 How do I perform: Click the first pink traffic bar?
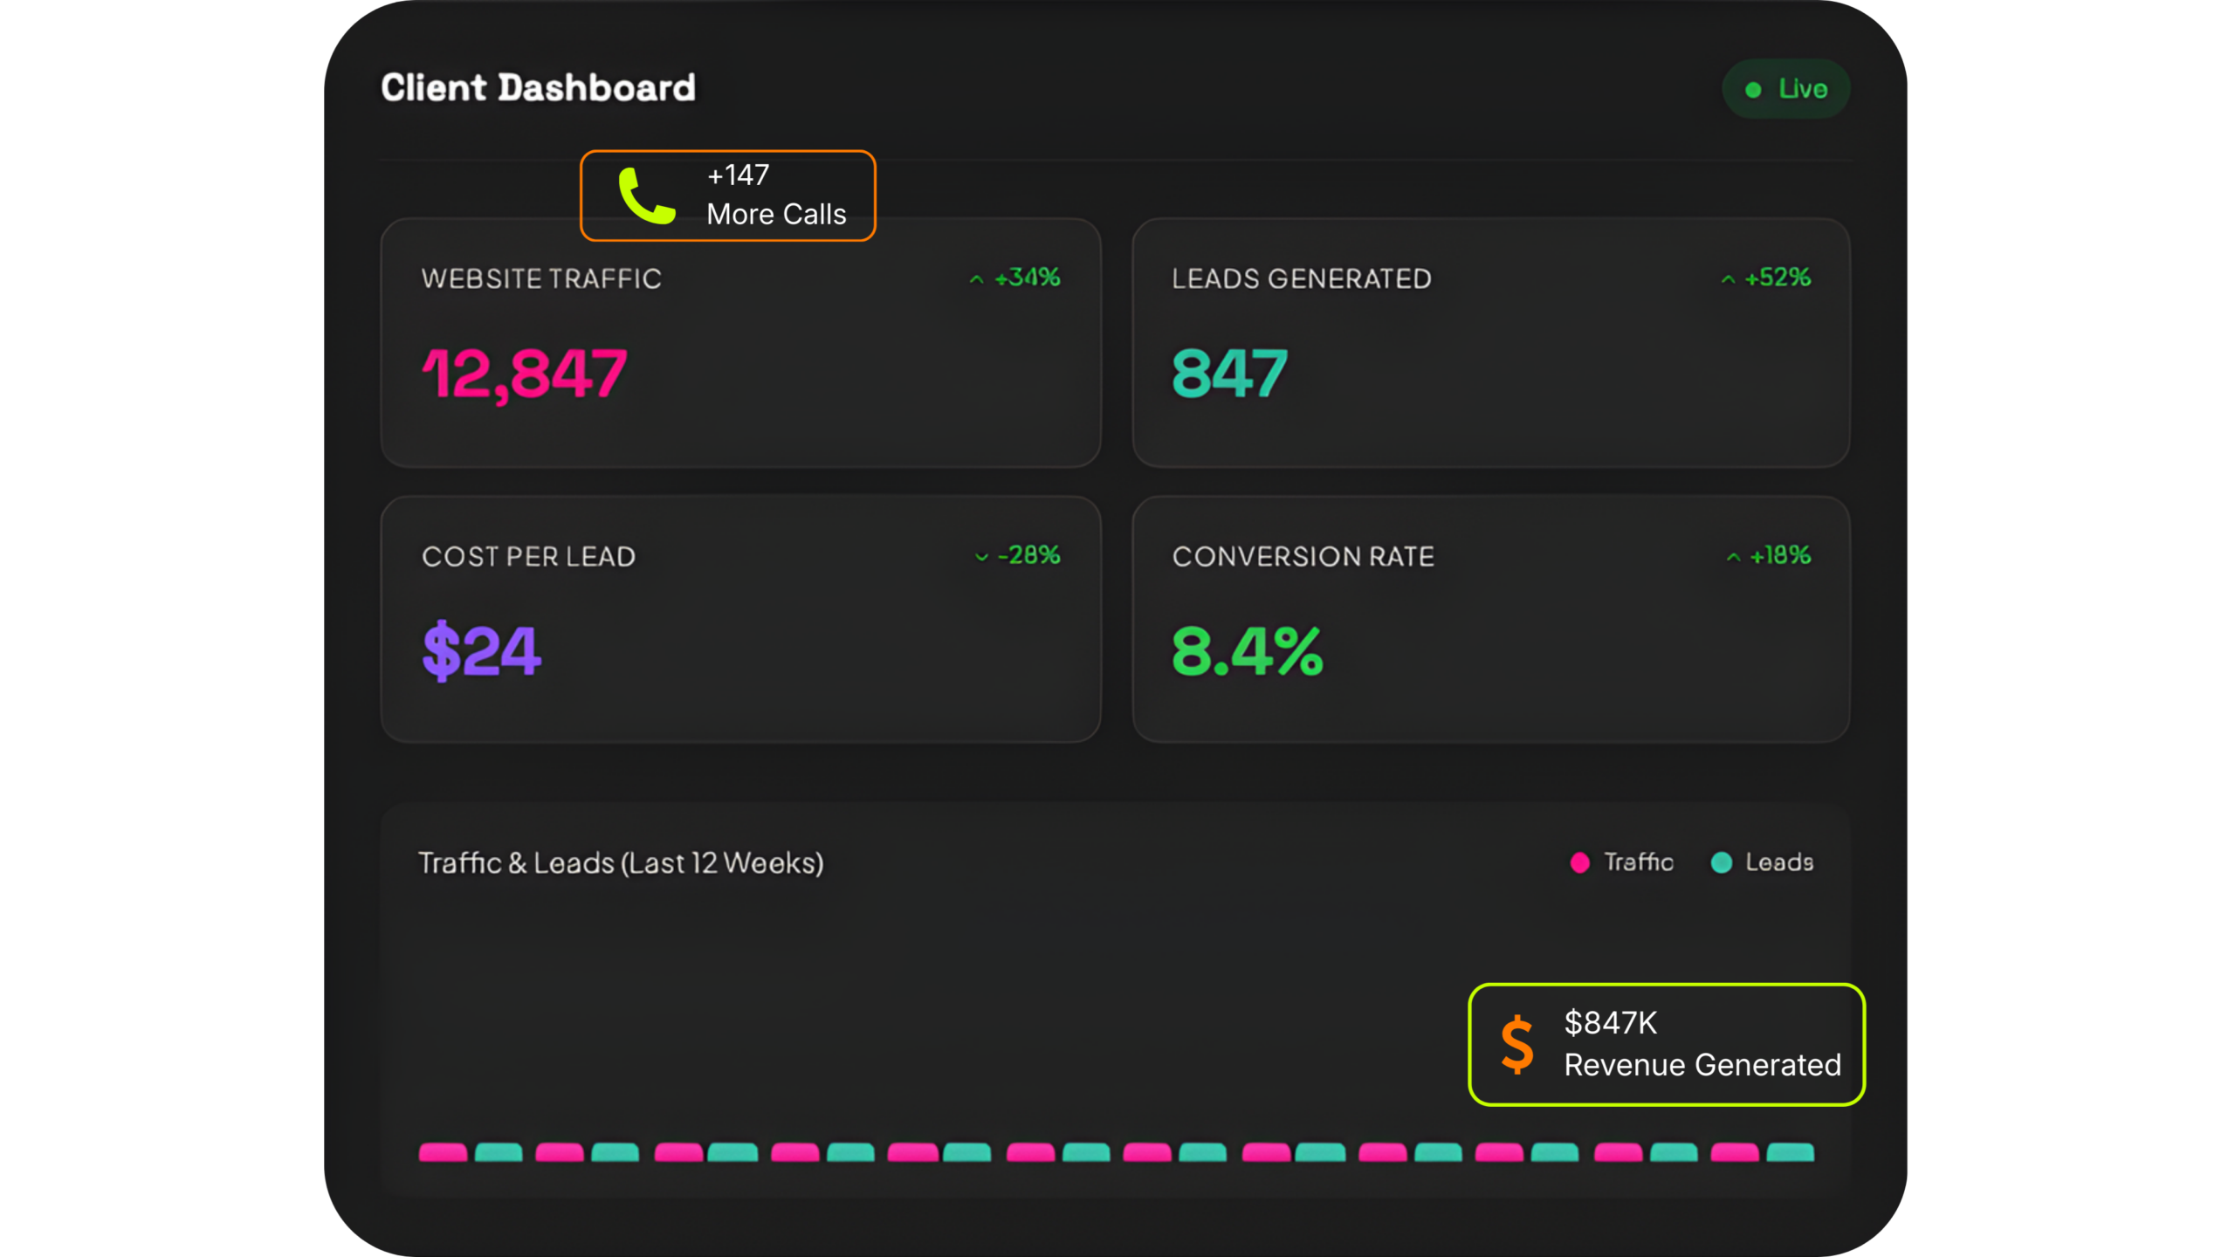coord(443,1152)
